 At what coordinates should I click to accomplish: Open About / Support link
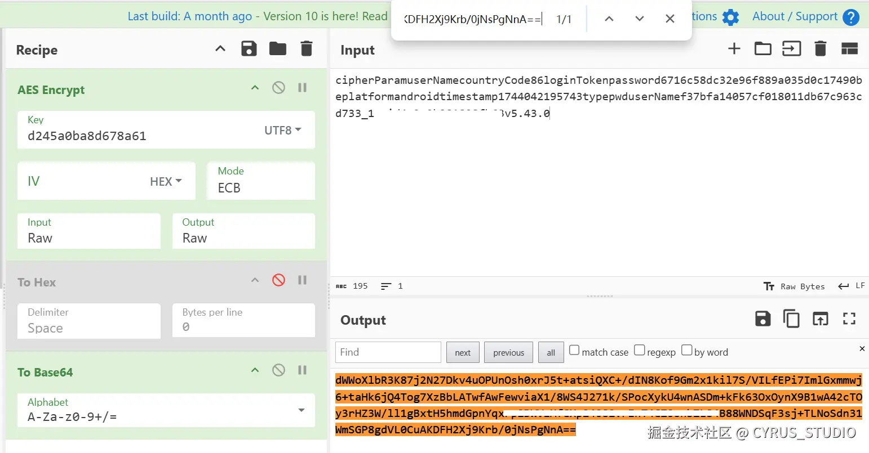pyautogui.click(x=795, y=16)
